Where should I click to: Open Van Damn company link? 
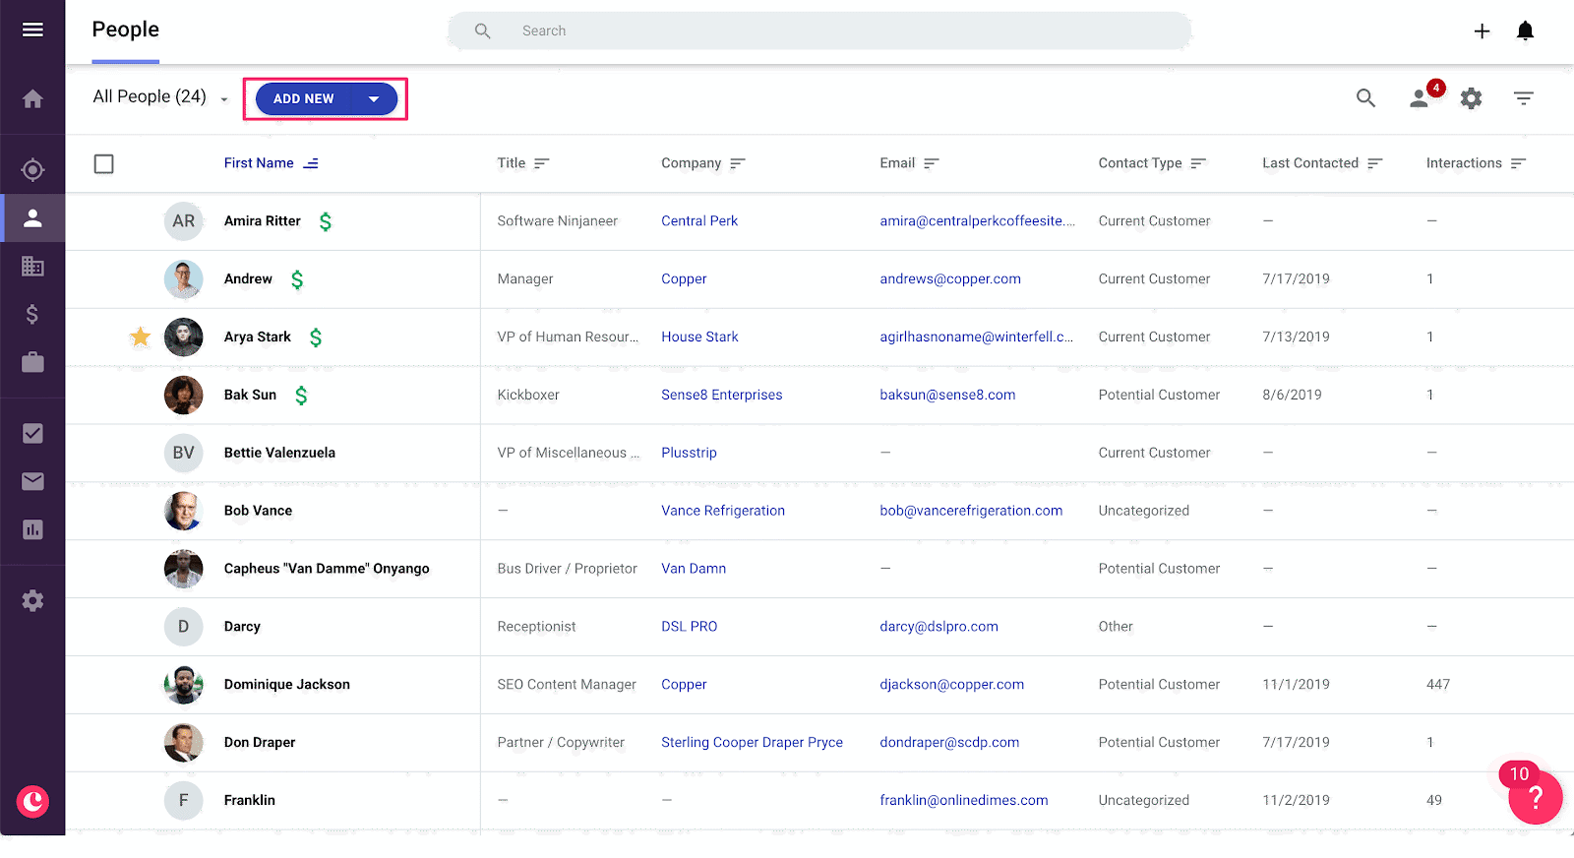coord(694,569)
